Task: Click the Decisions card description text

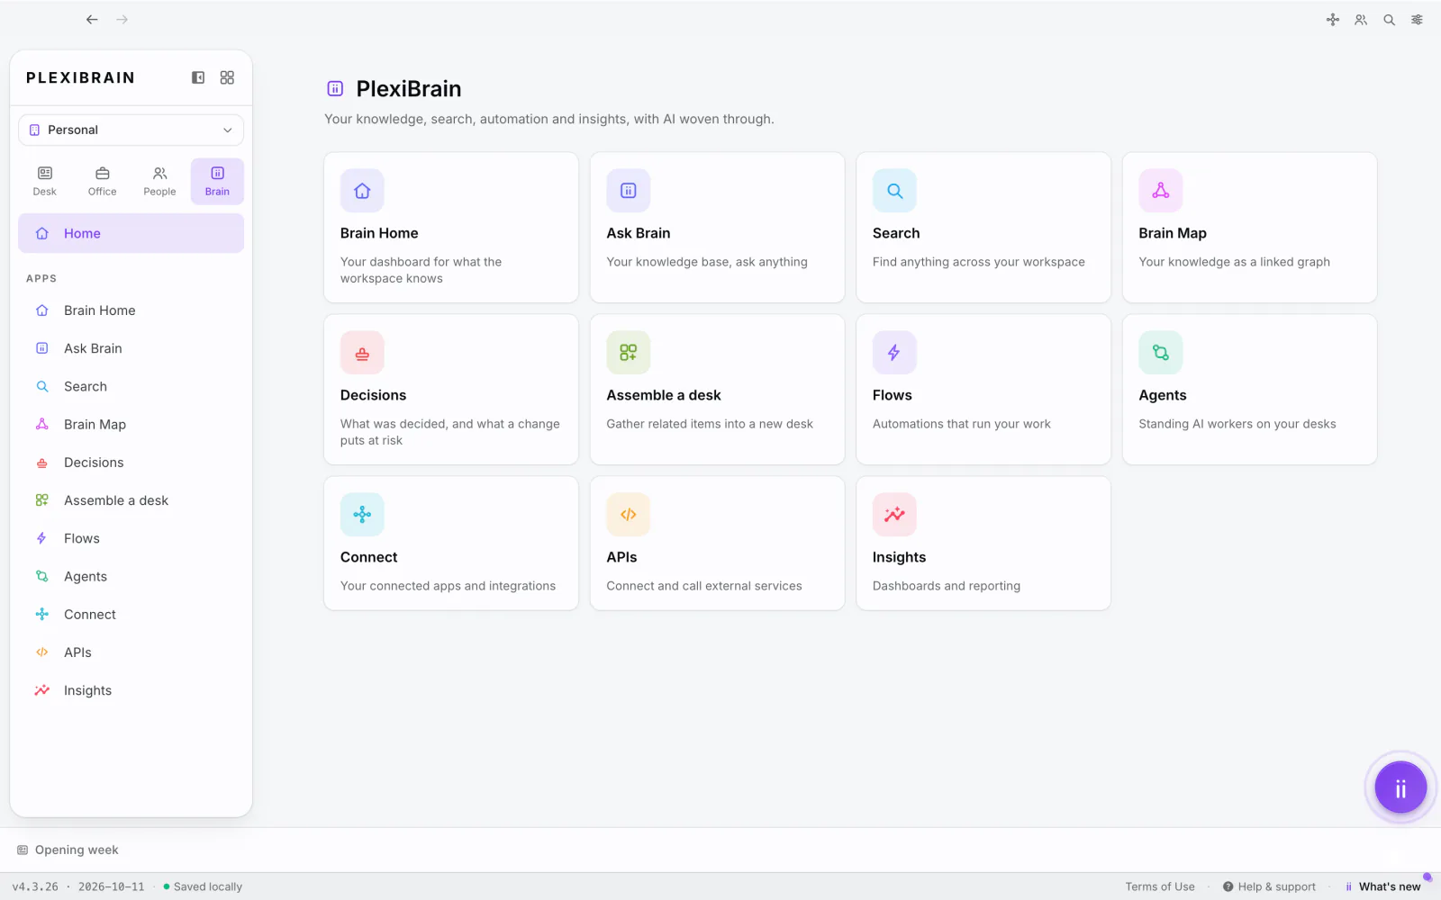Action: [450, 432]
